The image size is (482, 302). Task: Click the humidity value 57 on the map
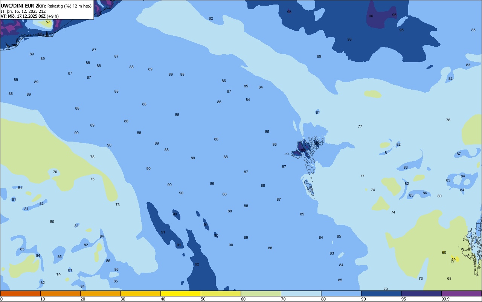[48, 22]
